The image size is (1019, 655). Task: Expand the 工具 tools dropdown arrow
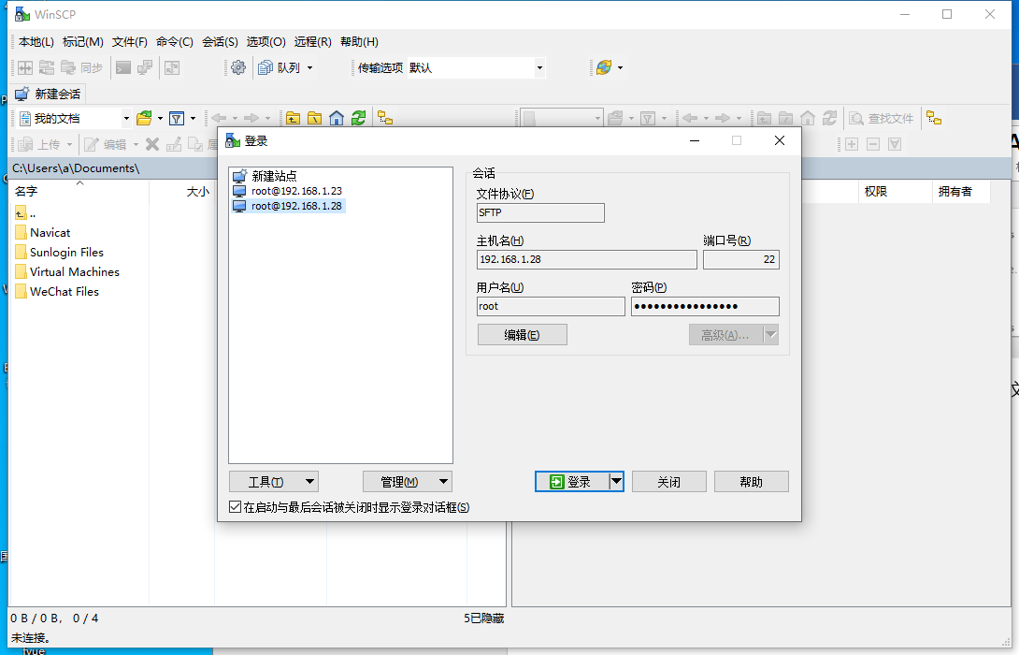coord(310,482)
